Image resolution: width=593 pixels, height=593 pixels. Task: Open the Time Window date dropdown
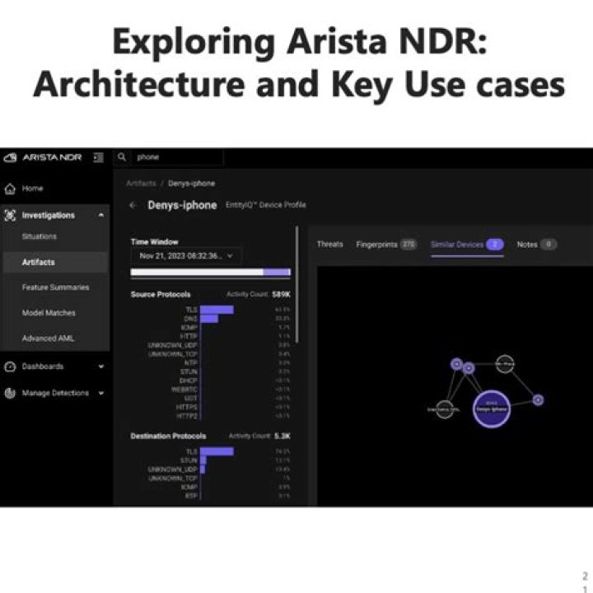click(x=185, y=256)
